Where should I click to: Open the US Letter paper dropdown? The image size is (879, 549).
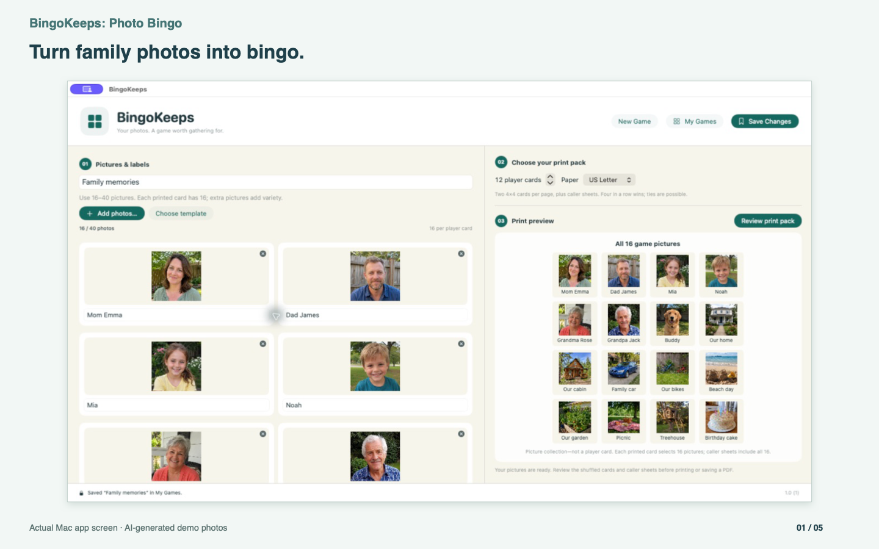coord(609,180)
